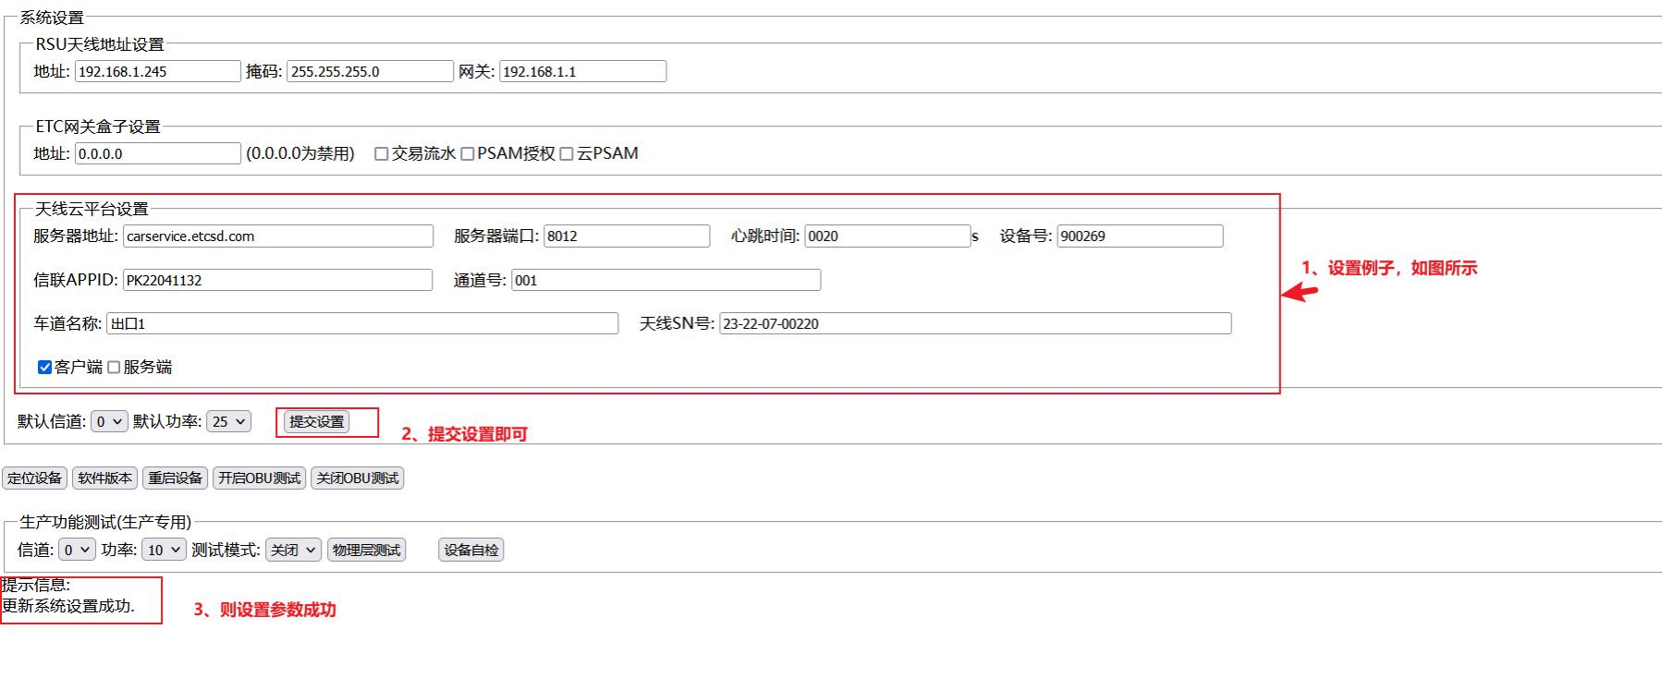Image resolution: width=1662 pixels, height=678 pixels.
Task: Click the 心跳时间 heartbeat input field
Action: coord(887,236)
